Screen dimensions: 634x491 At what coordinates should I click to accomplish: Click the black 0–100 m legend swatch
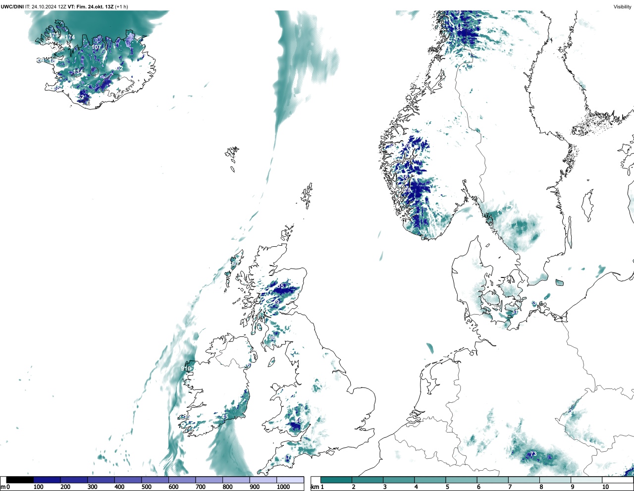pyautogui.click(x=20, y=480)
